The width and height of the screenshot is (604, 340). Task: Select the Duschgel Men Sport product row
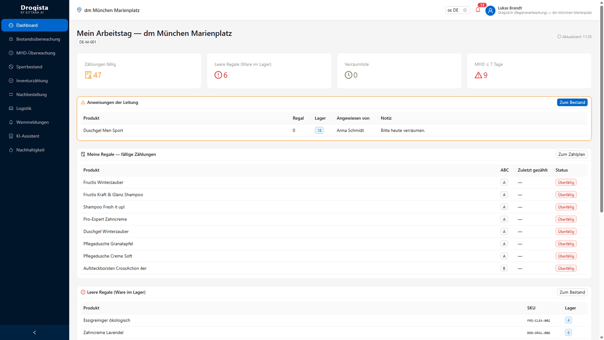coord(334,130)
